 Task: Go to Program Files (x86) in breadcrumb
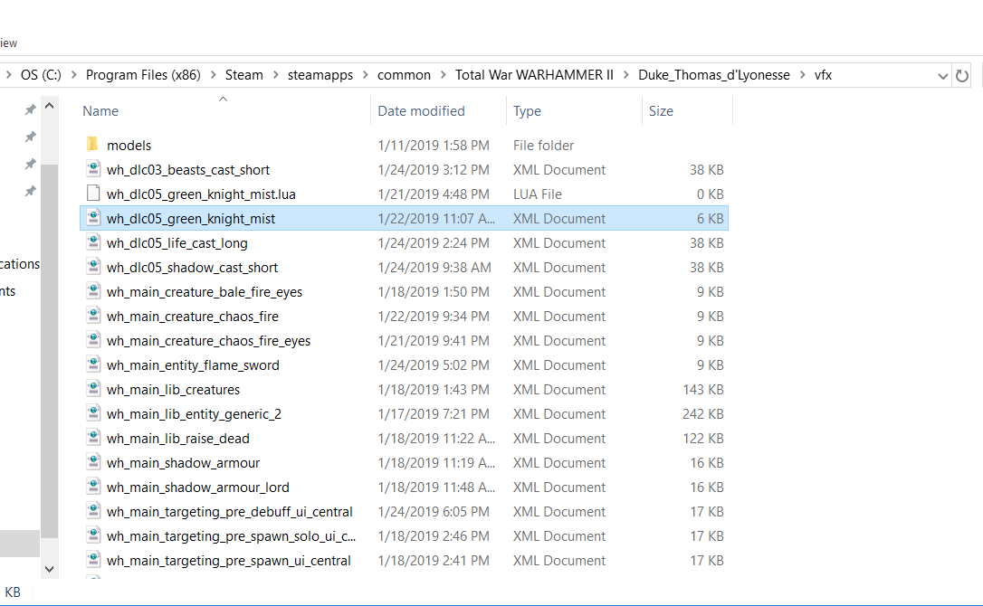click(x=143, y=74)
